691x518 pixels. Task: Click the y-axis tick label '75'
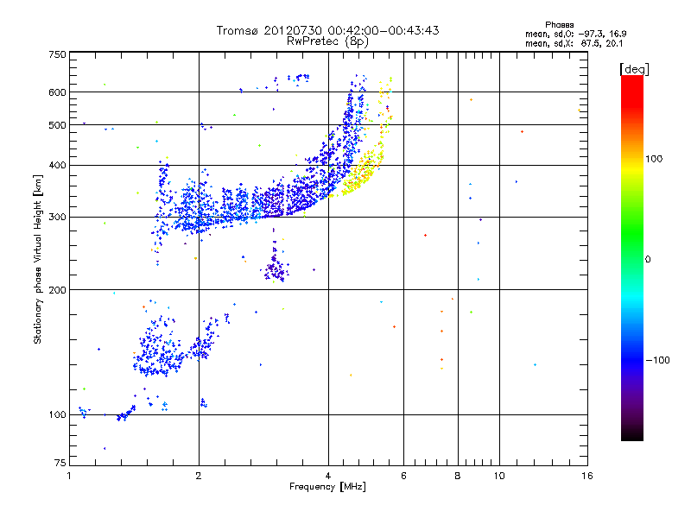60,463
